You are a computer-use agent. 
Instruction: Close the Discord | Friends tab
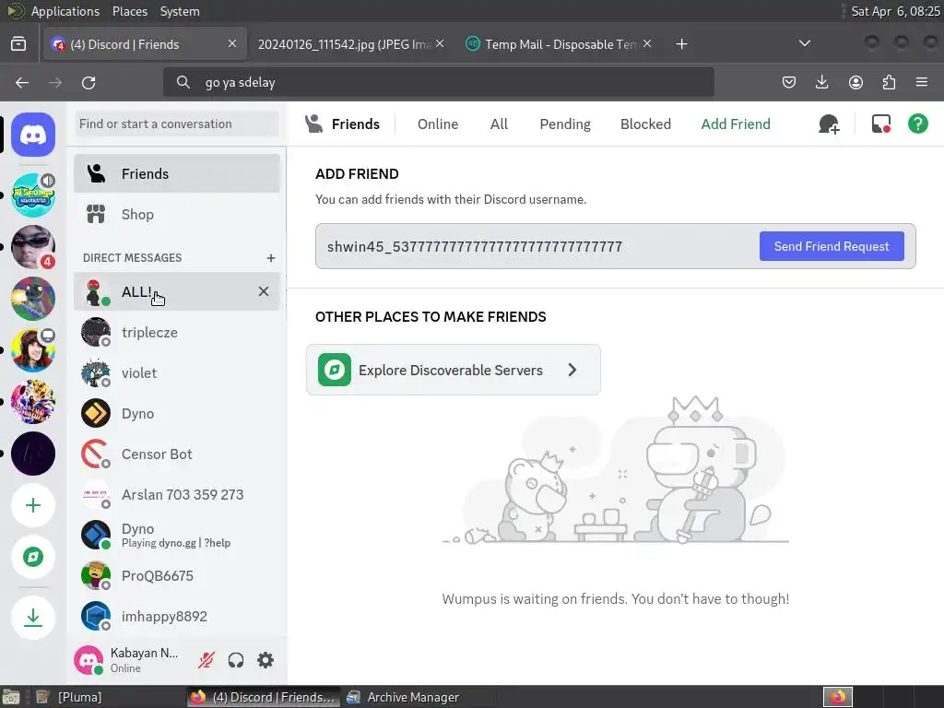232,44
